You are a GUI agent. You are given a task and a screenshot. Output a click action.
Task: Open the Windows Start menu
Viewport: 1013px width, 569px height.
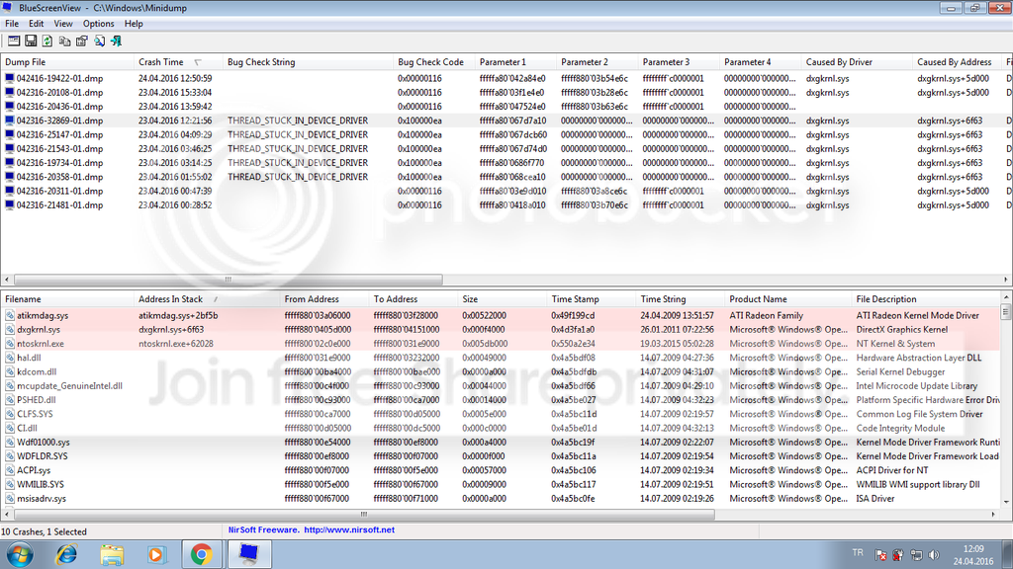click(20, 555)
